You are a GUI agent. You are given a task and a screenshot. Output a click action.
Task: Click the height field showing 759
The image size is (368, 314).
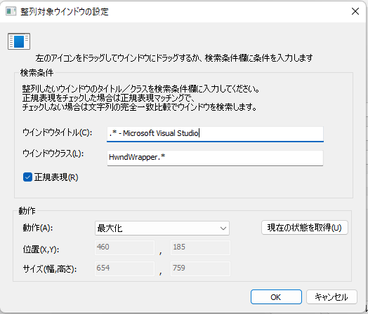pyautogui.click(x=200, y=268)
